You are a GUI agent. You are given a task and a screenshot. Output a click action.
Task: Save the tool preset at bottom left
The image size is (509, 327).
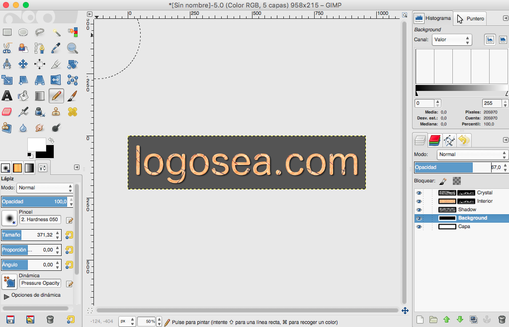point(10,320)
